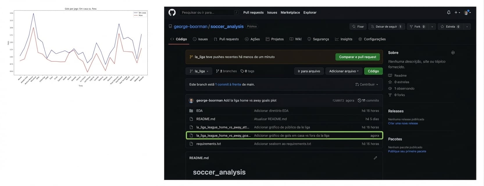Viewport: 484px width, 186px height.
Task: Switch to the repository Issues tab
Action: [200, 39]
